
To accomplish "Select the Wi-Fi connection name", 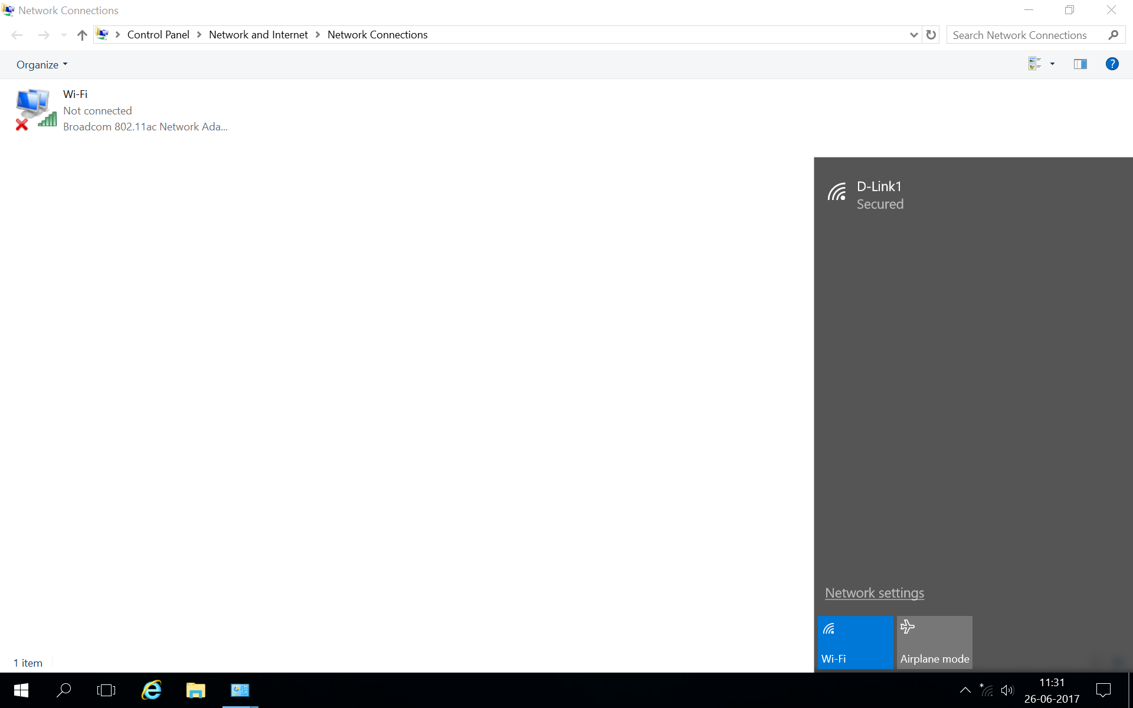I will (x=76, y=94).
